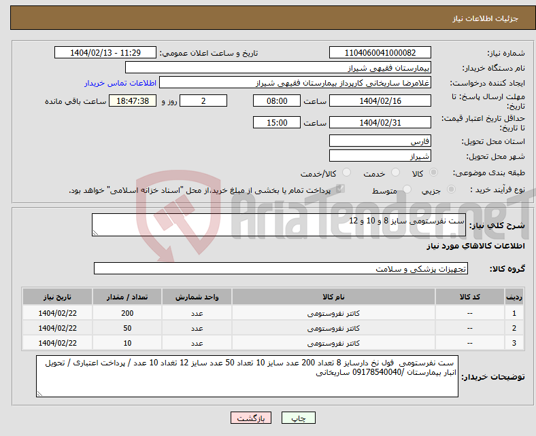The width and height of the screenshot is (536, 436).
Task: Click the resize handle of buyer notes box
Action: pyautogui.click(x=39, y=394)
